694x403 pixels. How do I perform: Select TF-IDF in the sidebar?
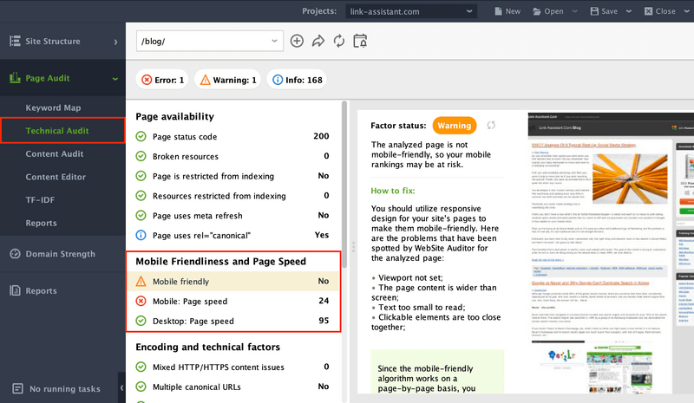click(41, 199)
